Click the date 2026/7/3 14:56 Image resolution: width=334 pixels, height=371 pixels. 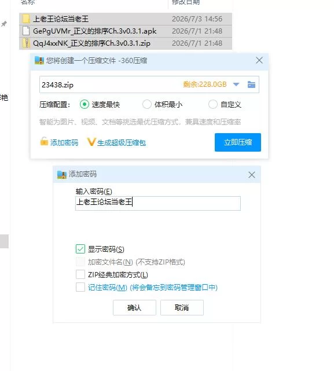pyautogui.click(x=197, y=19)
